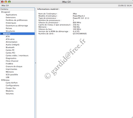Select USB in the hardware list
This screenshot has height=118, width=133.
click(7, 77)
